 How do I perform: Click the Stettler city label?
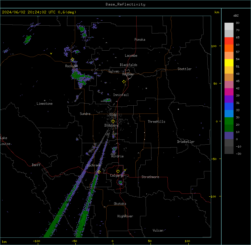(x=185, y=69)
